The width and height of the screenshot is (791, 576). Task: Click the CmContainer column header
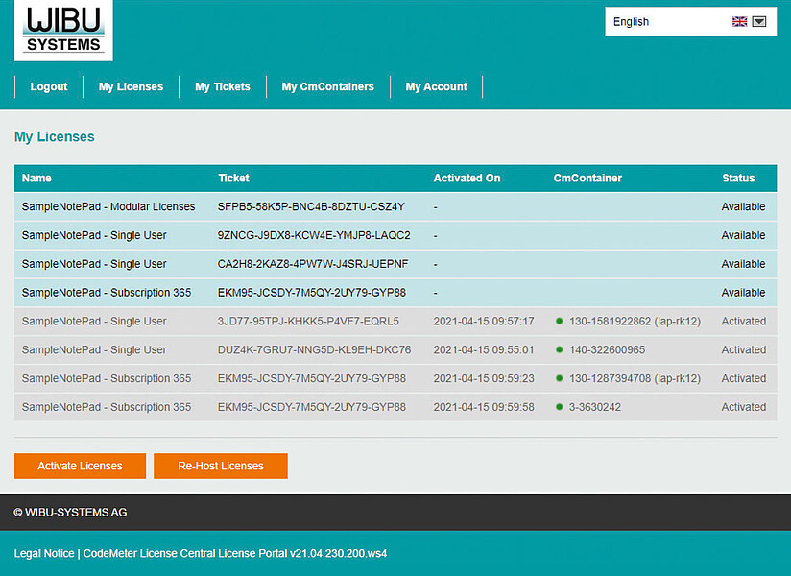[587, 178]
